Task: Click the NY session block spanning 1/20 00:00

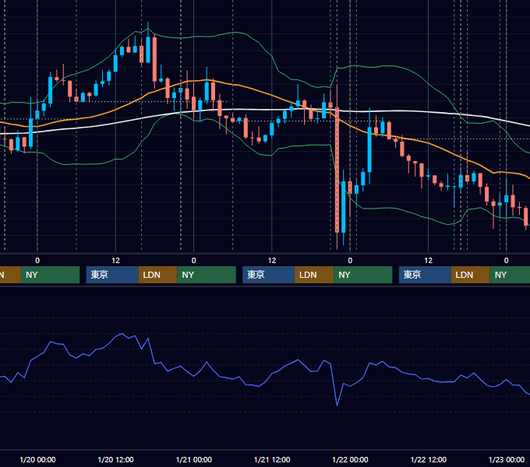Action: pos(50,275)
